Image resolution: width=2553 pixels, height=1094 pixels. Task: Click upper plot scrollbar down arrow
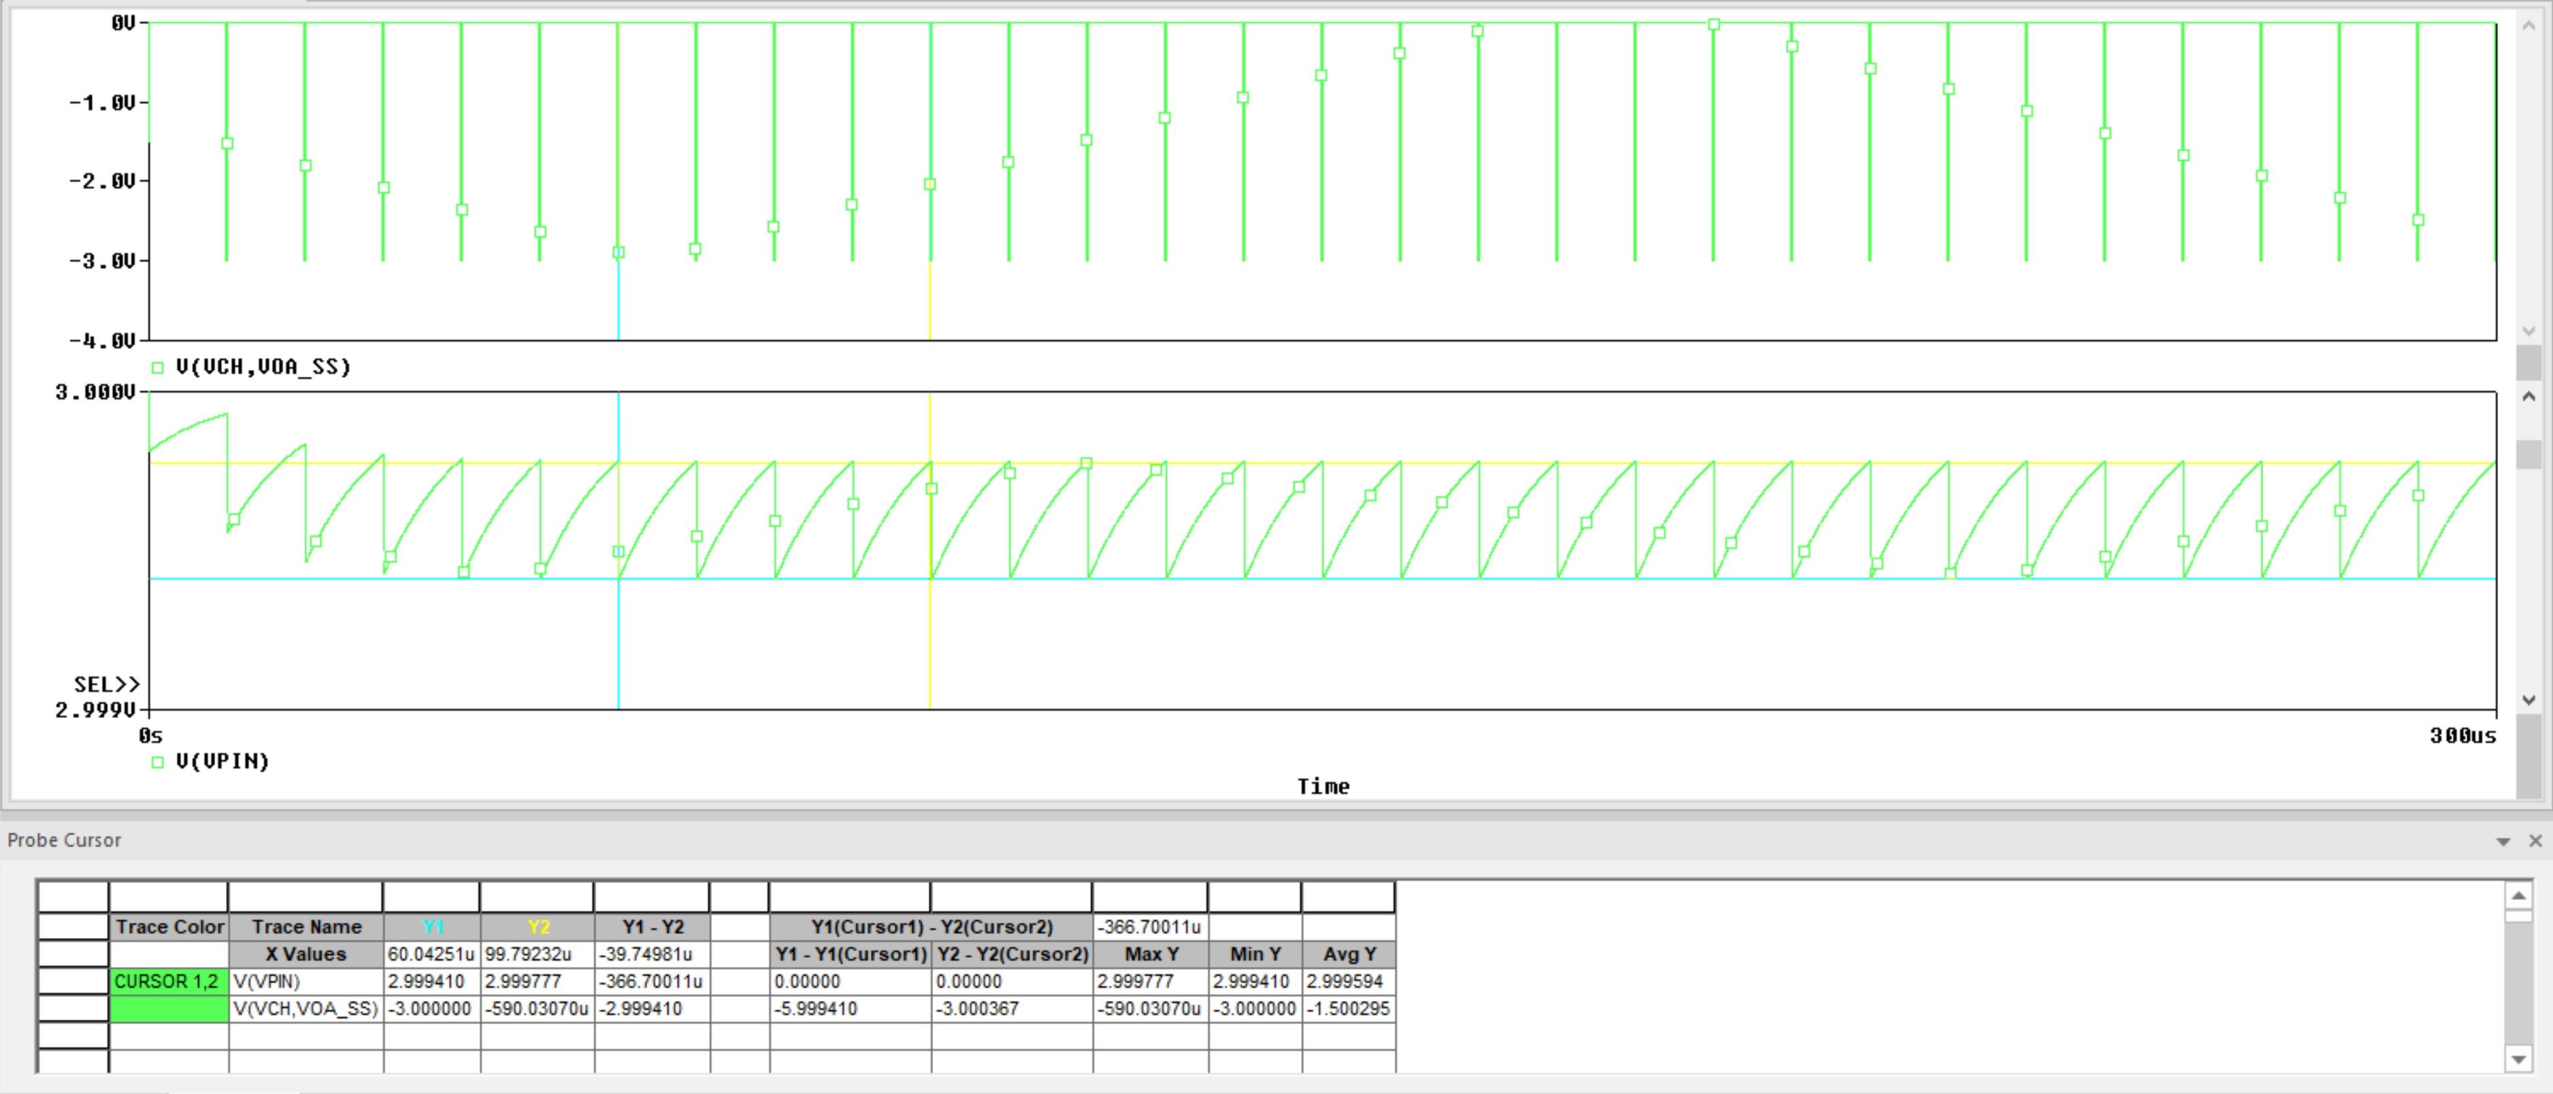pyautogui.click(x=2529, y=331)
